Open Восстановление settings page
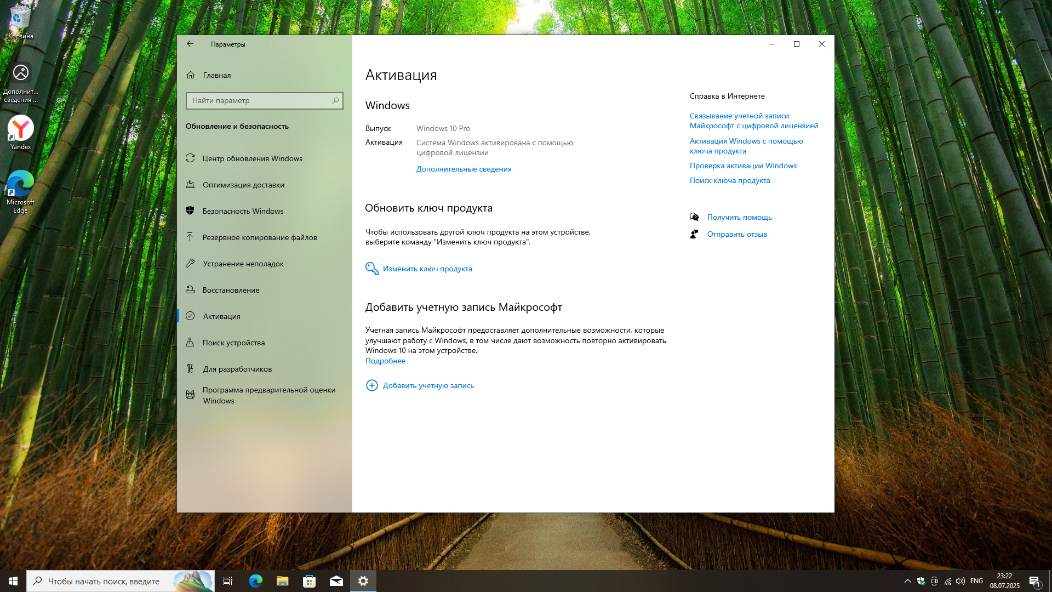This screenshot has width=1052, height=592. click(x=231, y=290)
